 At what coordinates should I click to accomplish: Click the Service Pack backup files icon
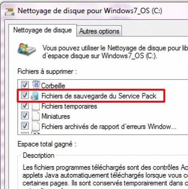35,96
